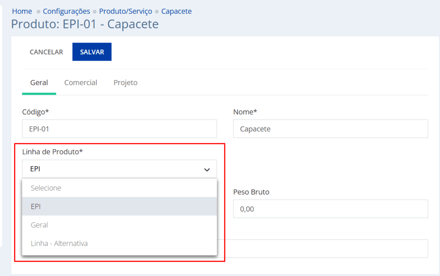
Task: Select the Geral product line option
Action: pyautogui.click(x=119, y=225)
